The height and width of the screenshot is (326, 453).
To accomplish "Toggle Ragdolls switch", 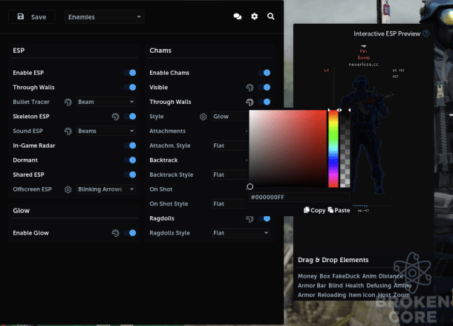I will (264, 219).
